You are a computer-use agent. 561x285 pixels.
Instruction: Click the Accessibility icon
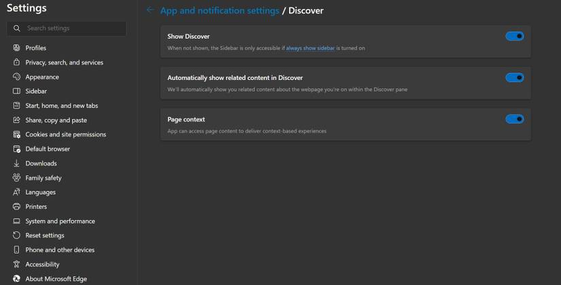(16, 264)
